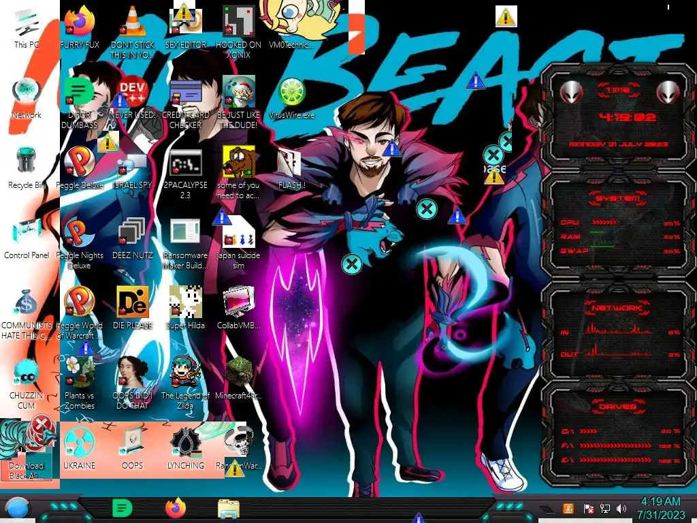Select the DEEZ NUTZ stacked windows icon

coord(133,238)
